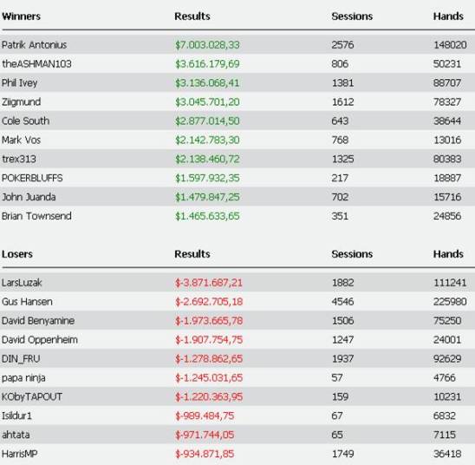The image size is (475, 465).
Task: Select the Patrik Antonius player name
Action: coord(34,45)
